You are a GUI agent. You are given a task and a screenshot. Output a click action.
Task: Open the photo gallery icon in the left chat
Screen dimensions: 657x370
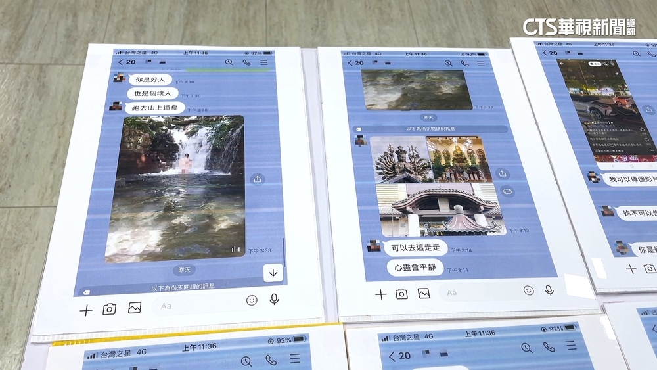pyautogui.click(x=135, y=308)
